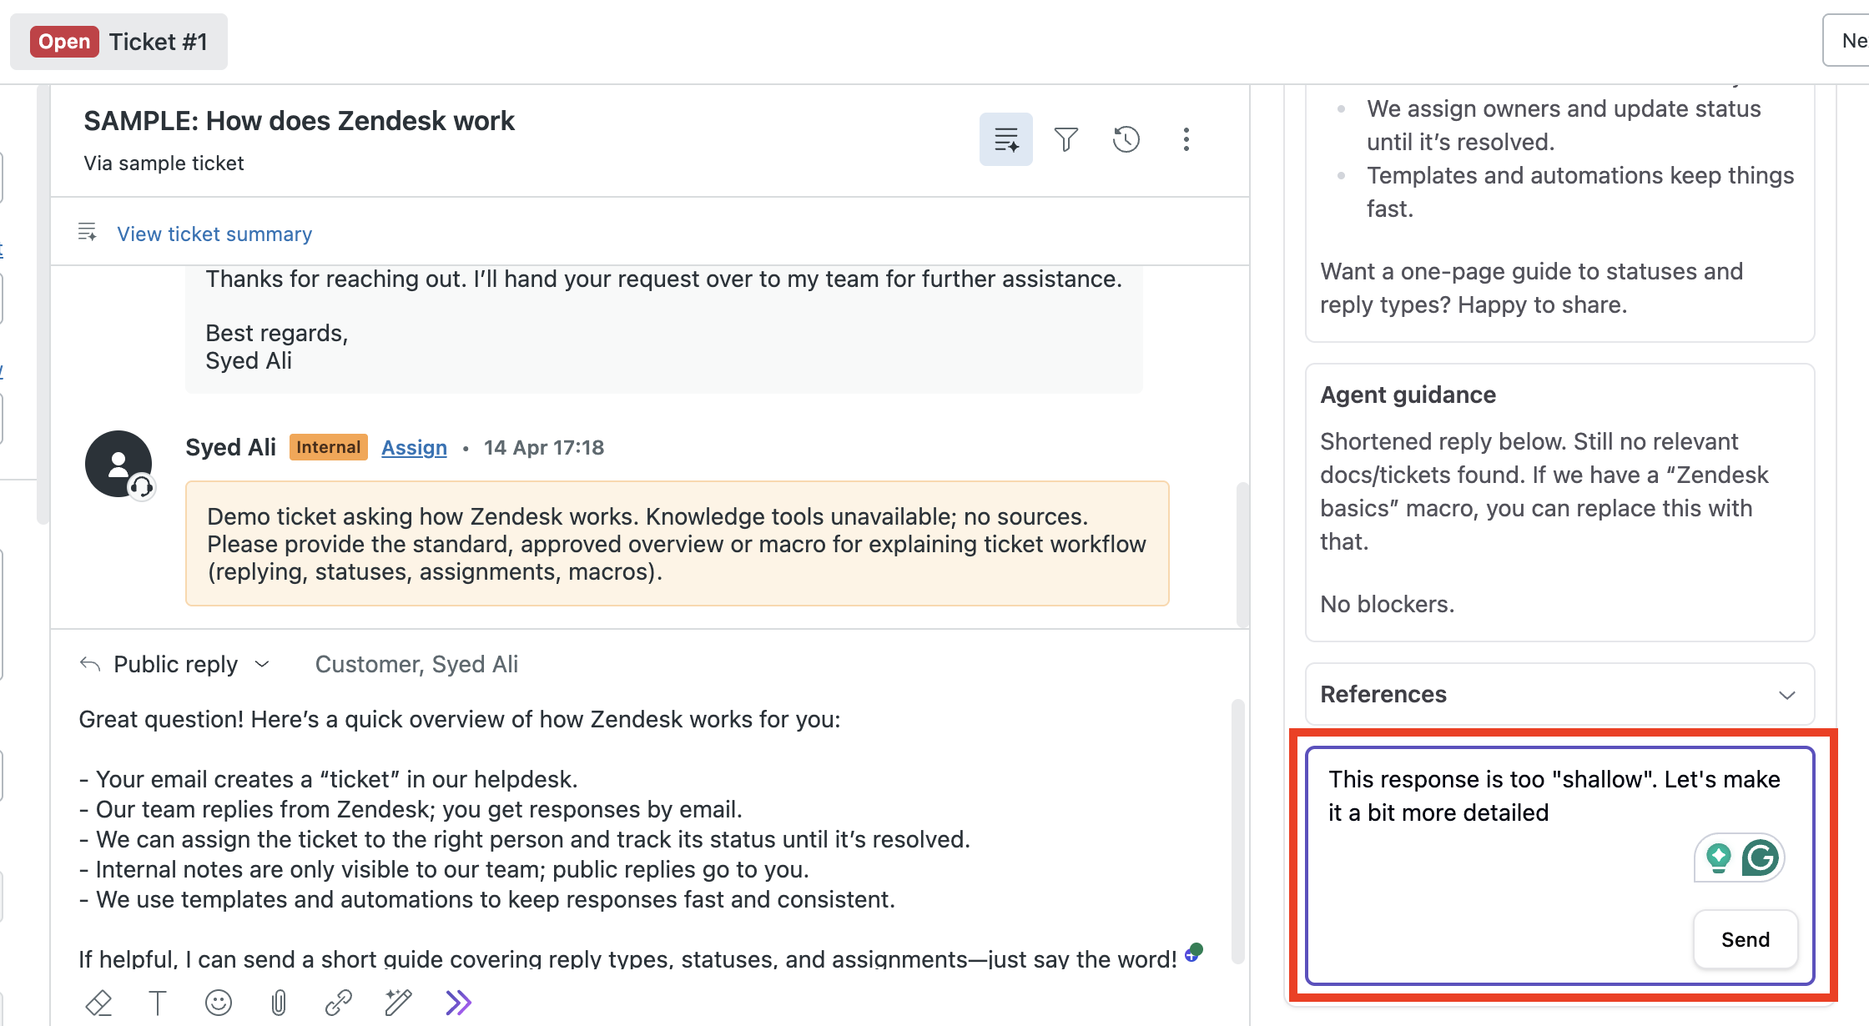This screenshot has height=1026, width=1869.
Task: Click the Agent guidance heading
Action: [x=1408, y=395]
